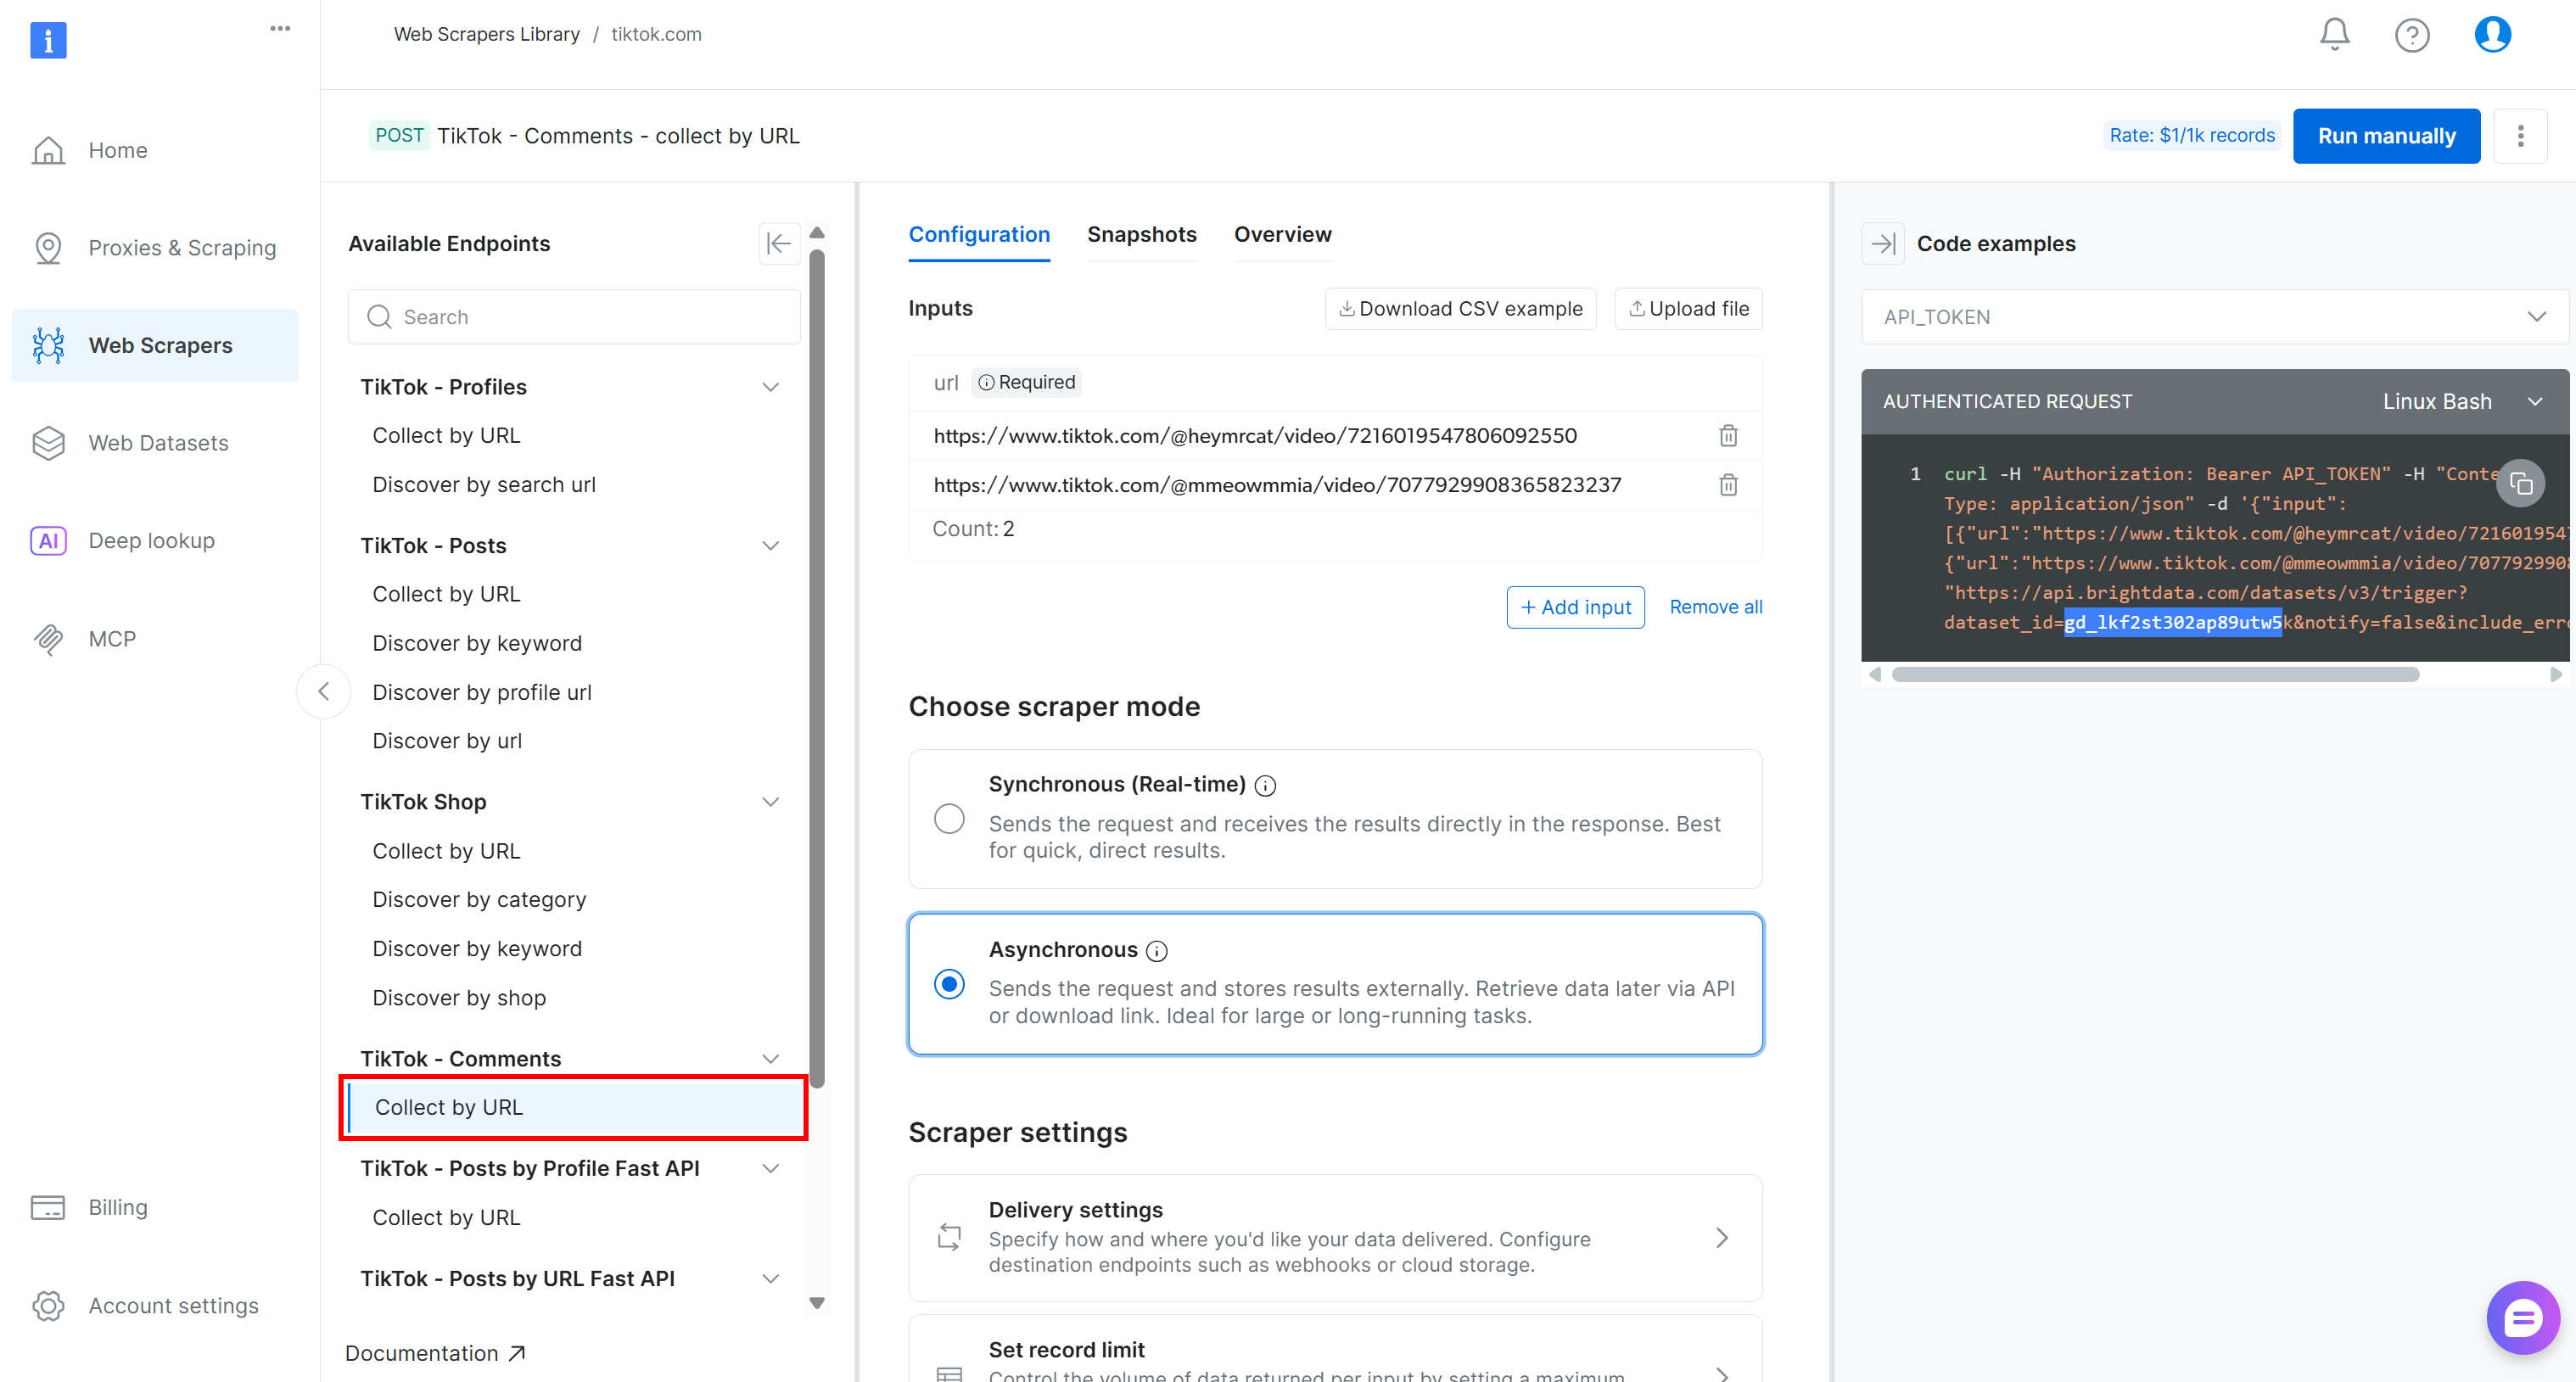The height and width of the screenshot is (1382, 2576).
Task: Open the help icon in the top bar
Action: click(2412, 33)
